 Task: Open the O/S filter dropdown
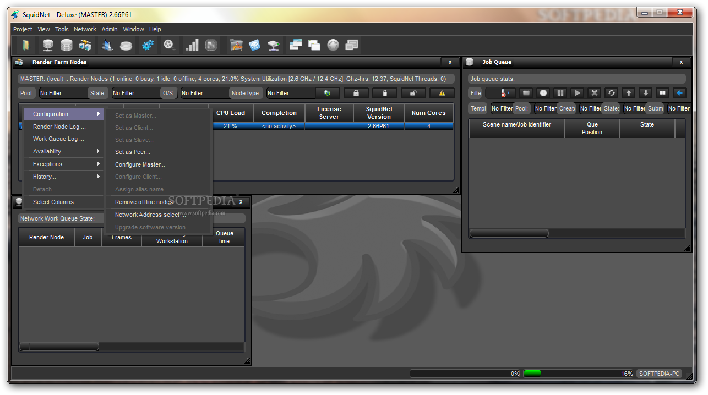click(205, 93)
